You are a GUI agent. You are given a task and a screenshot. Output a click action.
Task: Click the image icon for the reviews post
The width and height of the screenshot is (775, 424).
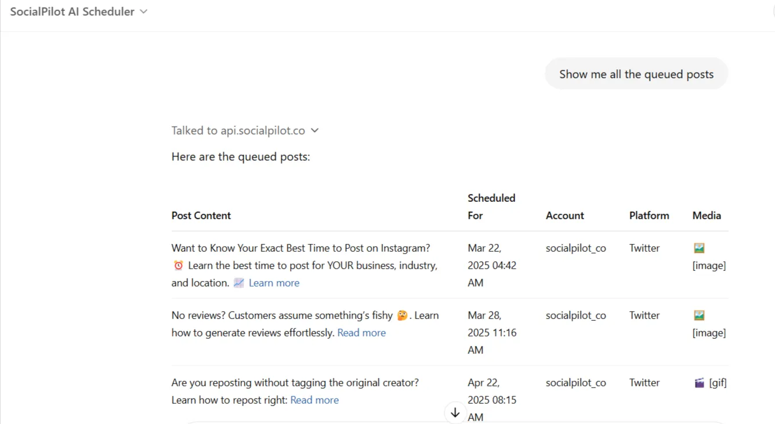(698, 315)
